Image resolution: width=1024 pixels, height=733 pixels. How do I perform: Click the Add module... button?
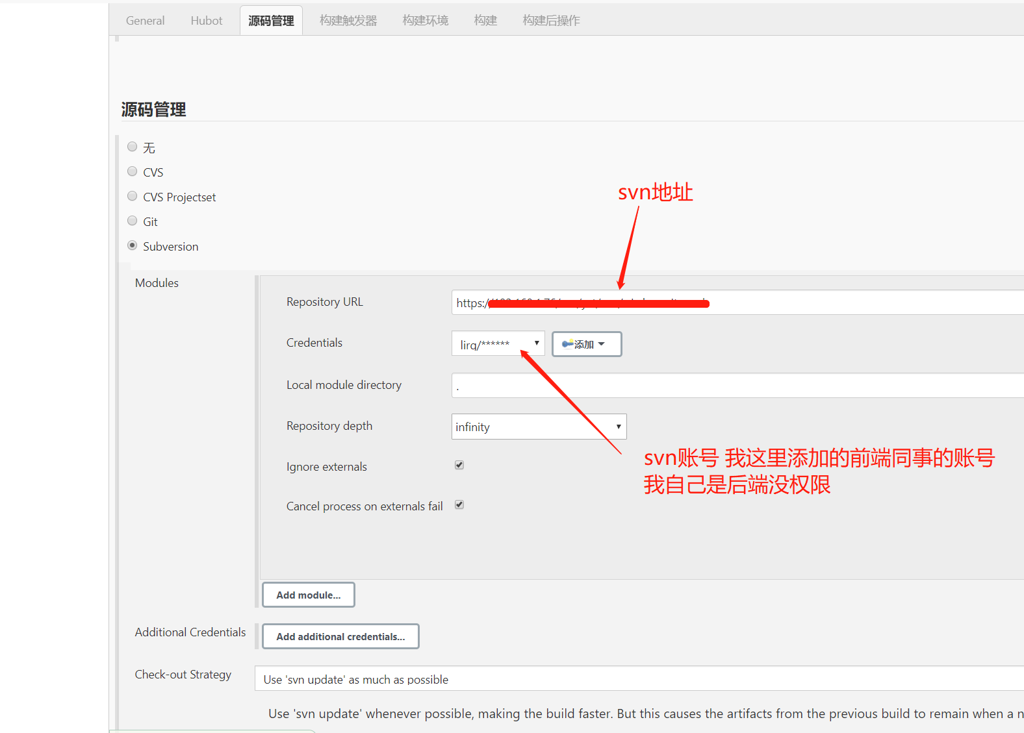click(309, 595)
